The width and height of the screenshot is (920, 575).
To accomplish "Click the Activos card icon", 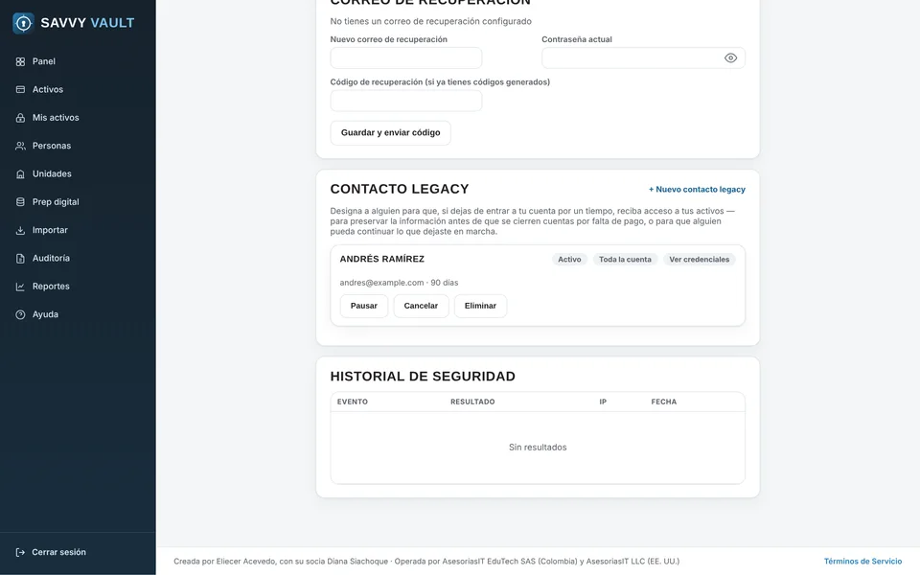I will [20, 90].
